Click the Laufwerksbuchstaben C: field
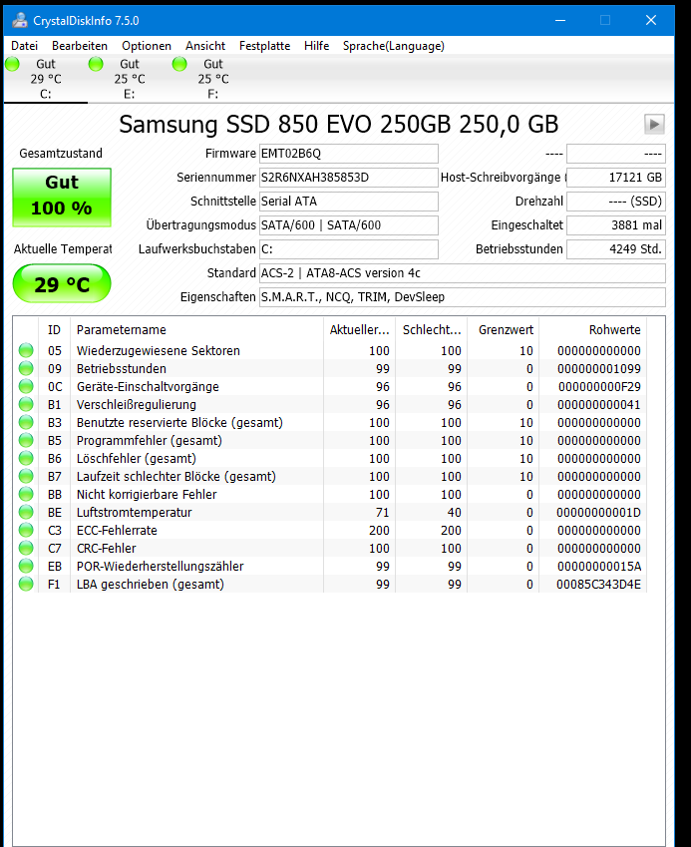691x847 pixels. click(x=349, y=249)
